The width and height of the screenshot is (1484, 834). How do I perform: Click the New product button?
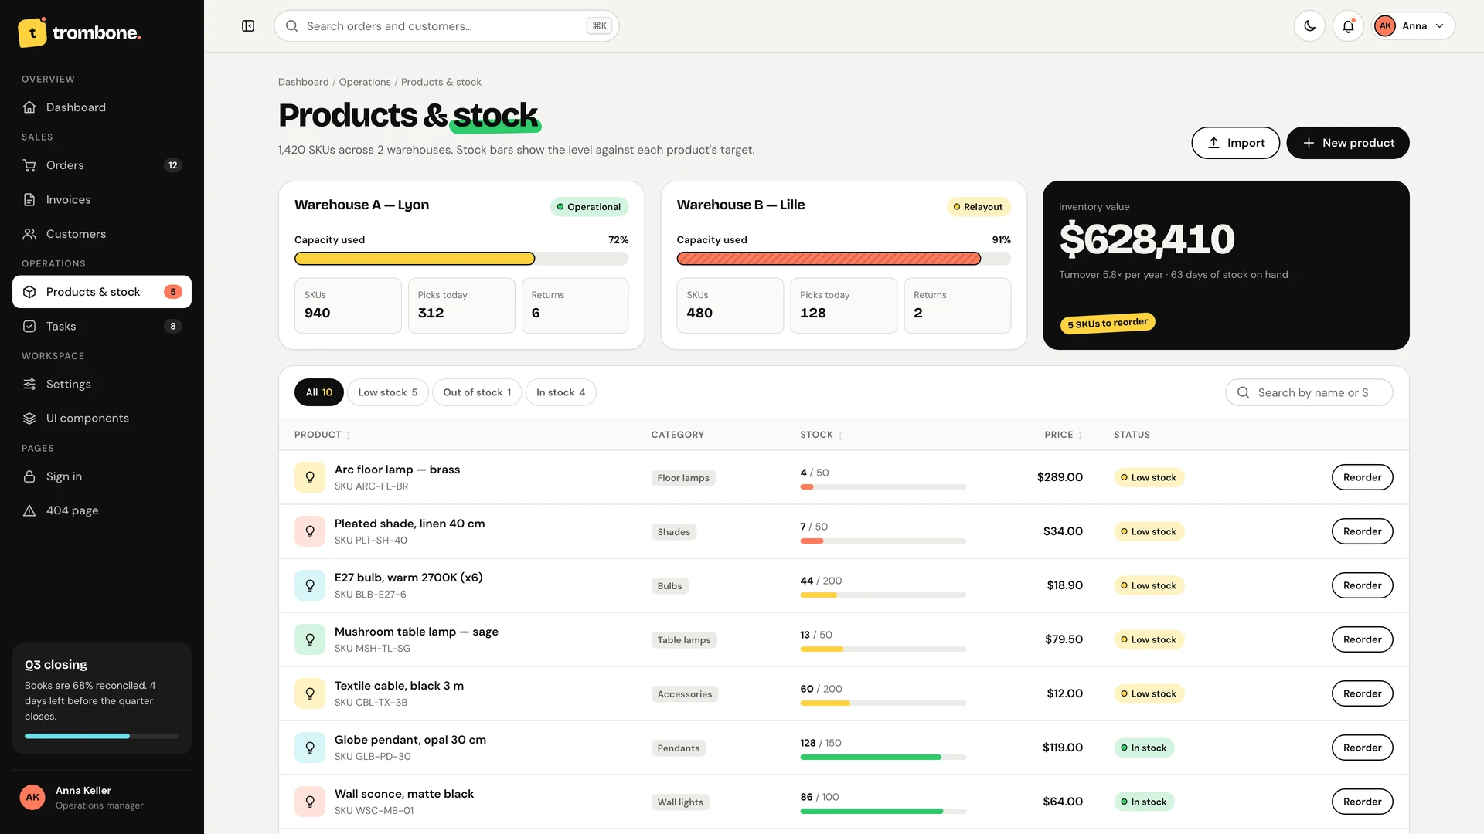[1347, 143]
